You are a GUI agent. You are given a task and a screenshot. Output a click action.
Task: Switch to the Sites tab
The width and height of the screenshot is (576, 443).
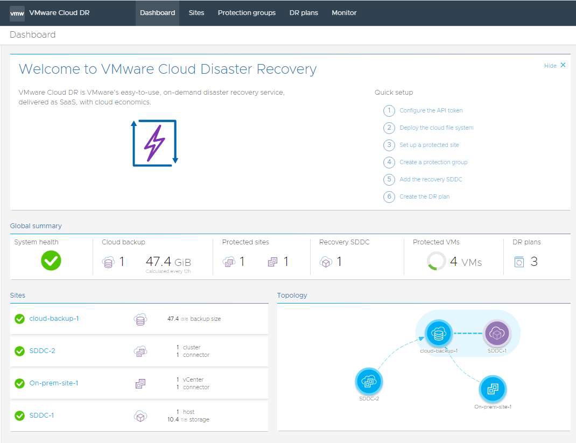coord(196,13)
